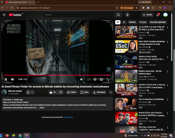Viewport: 175px width, 138px height.
Task: Toggle subtitles in the player
Action: (x=89, y=79)
